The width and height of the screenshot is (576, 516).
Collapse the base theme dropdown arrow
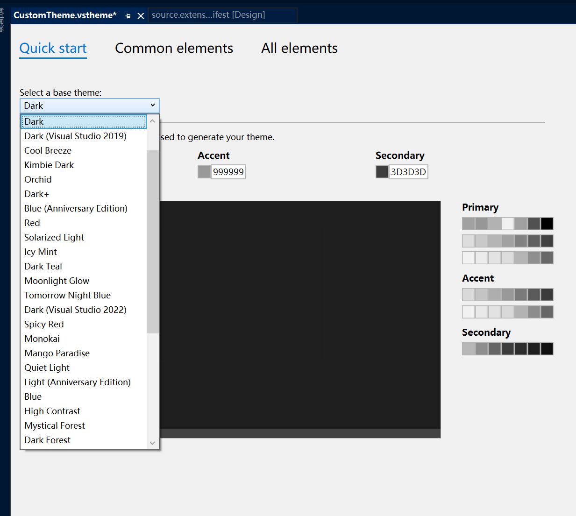(152, 106)
